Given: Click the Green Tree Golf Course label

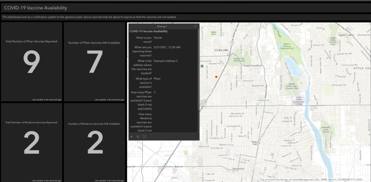Looking at the screenshot, I should (239, 59).
